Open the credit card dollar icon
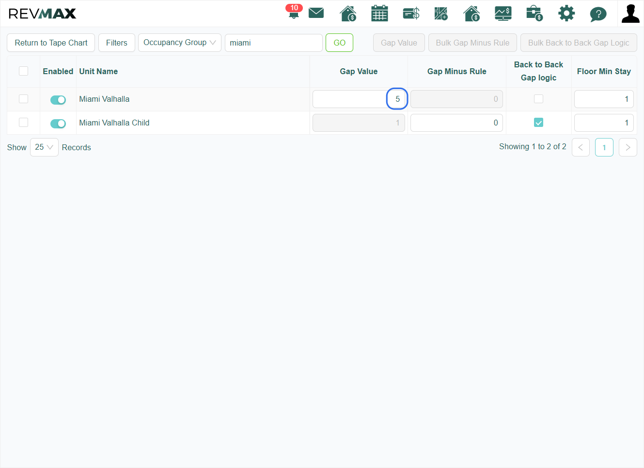Image resolution: width=644 pixels, height=468 pixels. tap(411, 14)
